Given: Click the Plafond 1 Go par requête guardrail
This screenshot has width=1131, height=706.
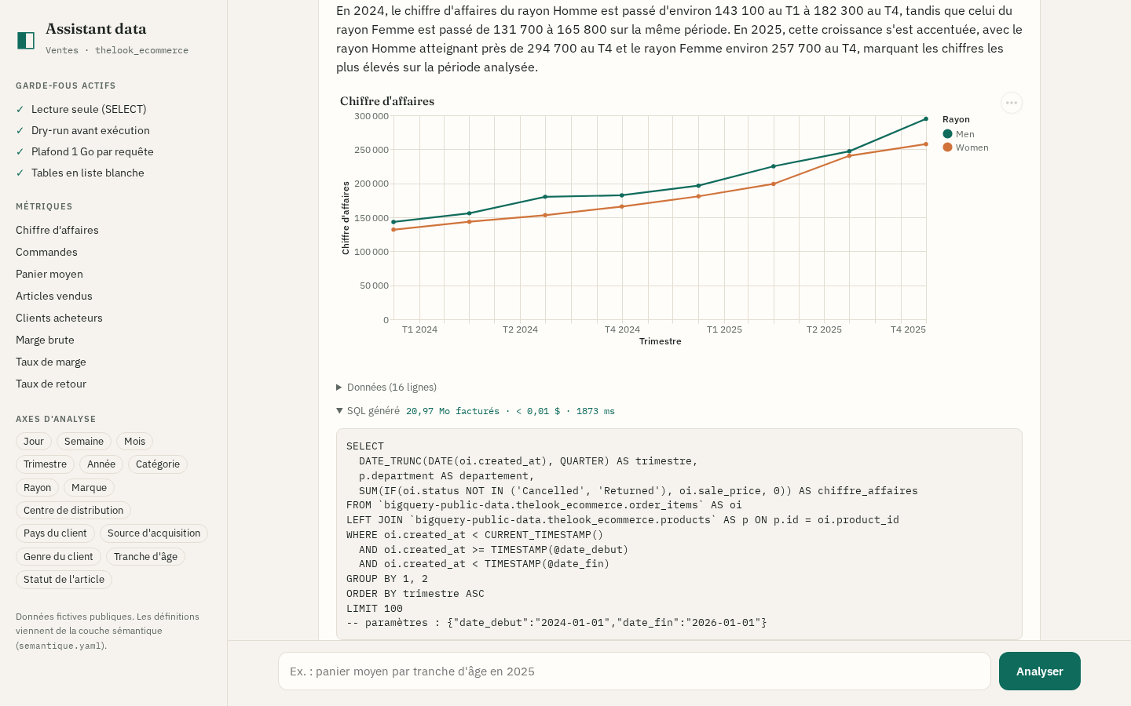Looking at the screenshot, I should pyautogui.click(x=93, y=151).
